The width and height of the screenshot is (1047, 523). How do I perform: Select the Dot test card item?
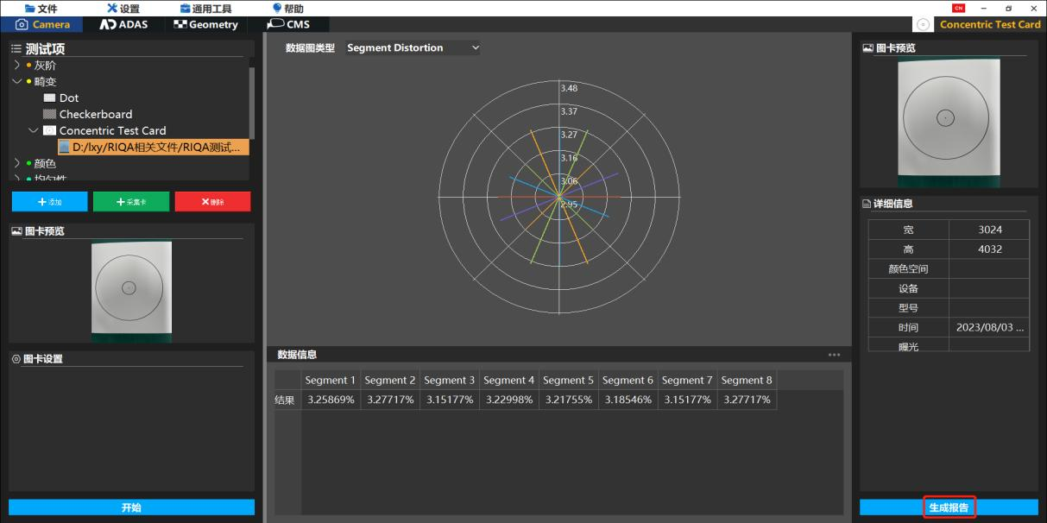[69, 98]
